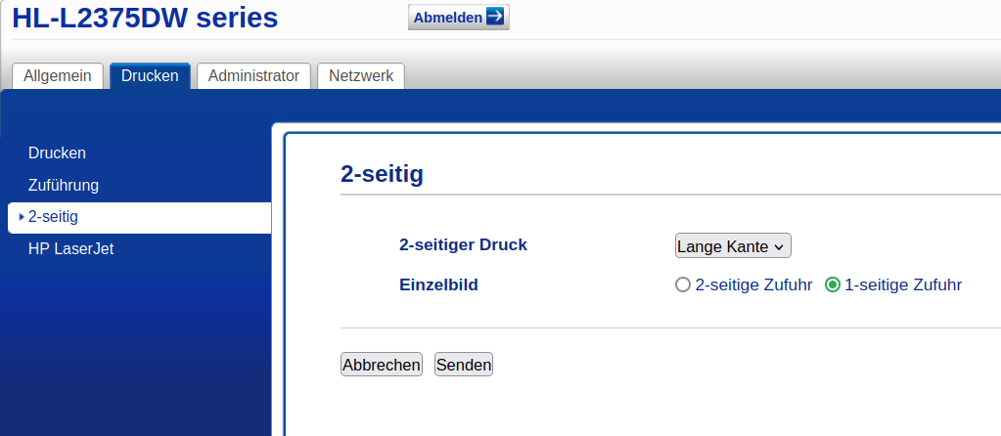
Task: Open Zuführung in the sidebar
Action: click(64, 185)
